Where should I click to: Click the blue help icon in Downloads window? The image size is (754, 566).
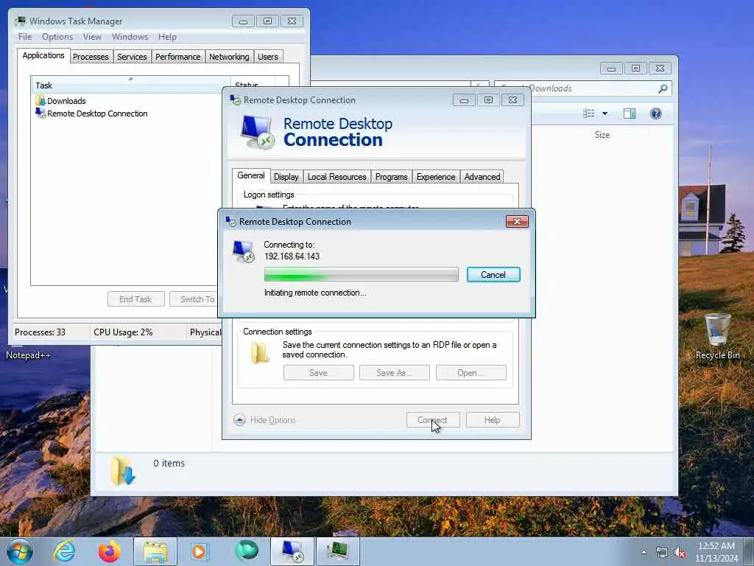655,113
